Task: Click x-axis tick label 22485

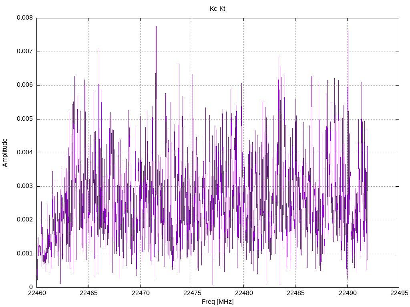Action: point(295,293)
